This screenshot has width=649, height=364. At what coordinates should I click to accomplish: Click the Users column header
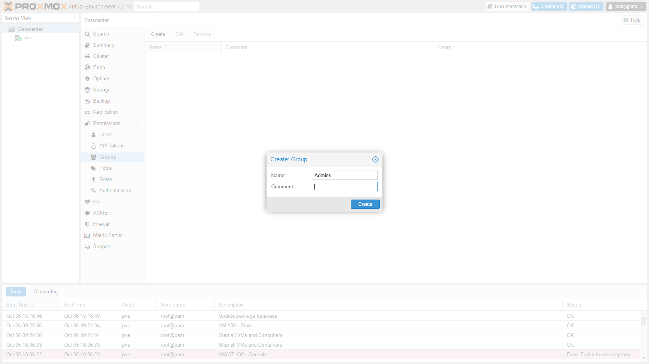point(540,47)
